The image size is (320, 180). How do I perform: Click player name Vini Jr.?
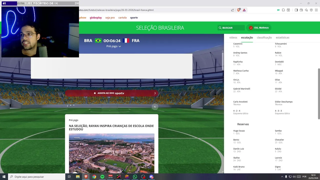pyautogui.click(x=236, y=80)
